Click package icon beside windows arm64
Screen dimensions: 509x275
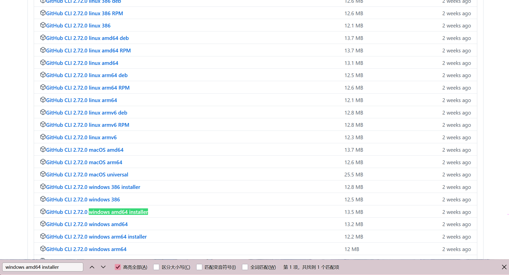43,249
